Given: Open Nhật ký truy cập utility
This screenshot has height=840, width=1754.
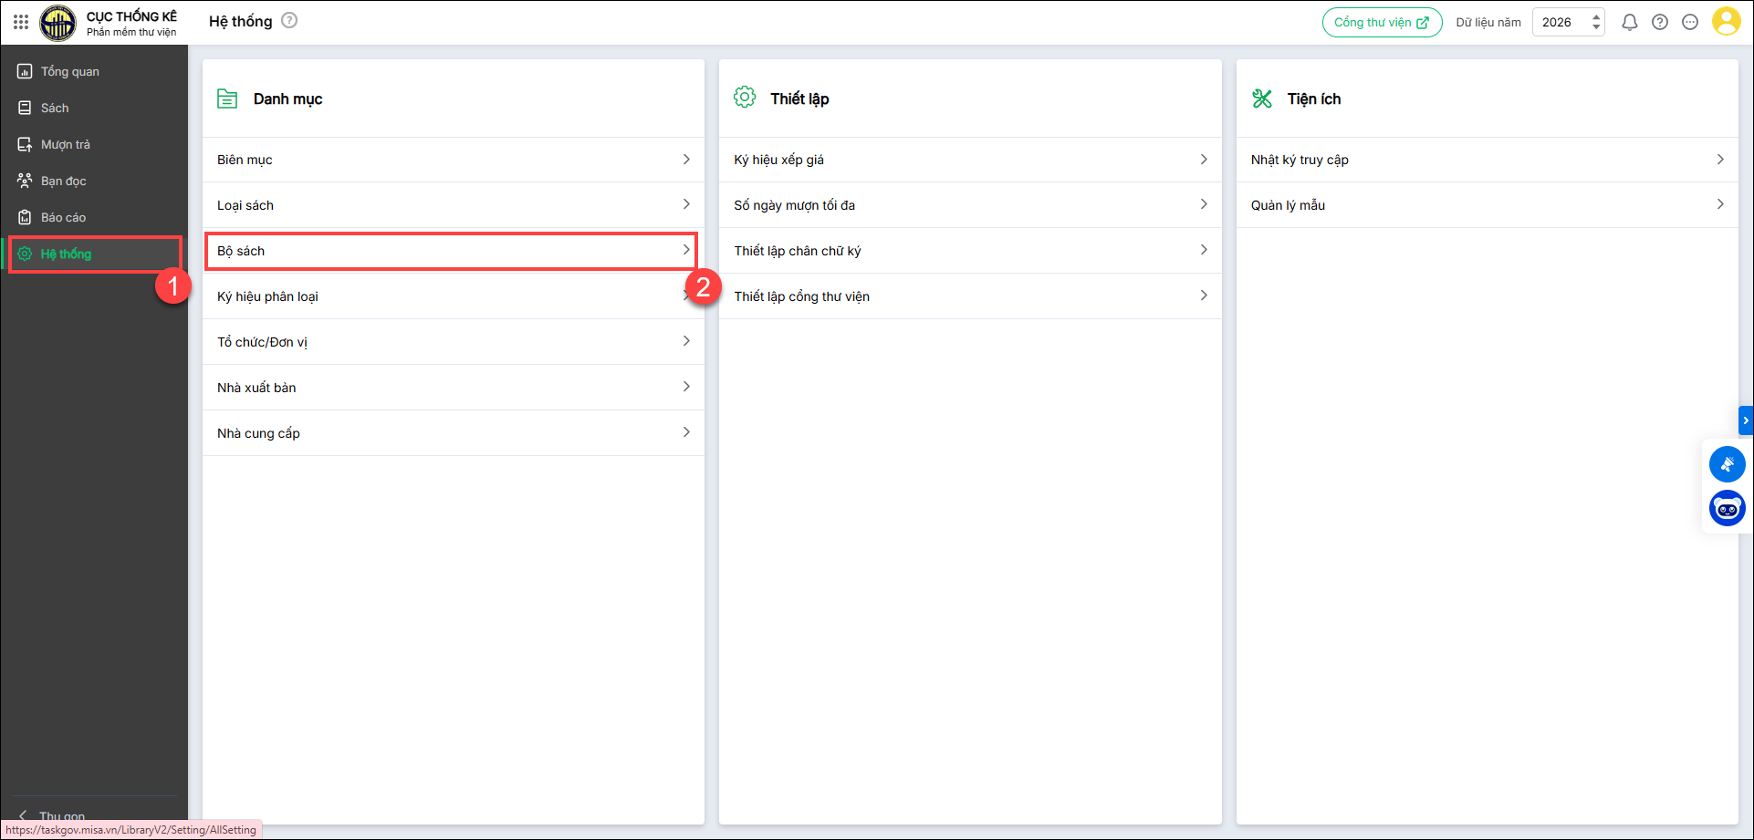Looking at the screenshot, I should [1487, 160].
